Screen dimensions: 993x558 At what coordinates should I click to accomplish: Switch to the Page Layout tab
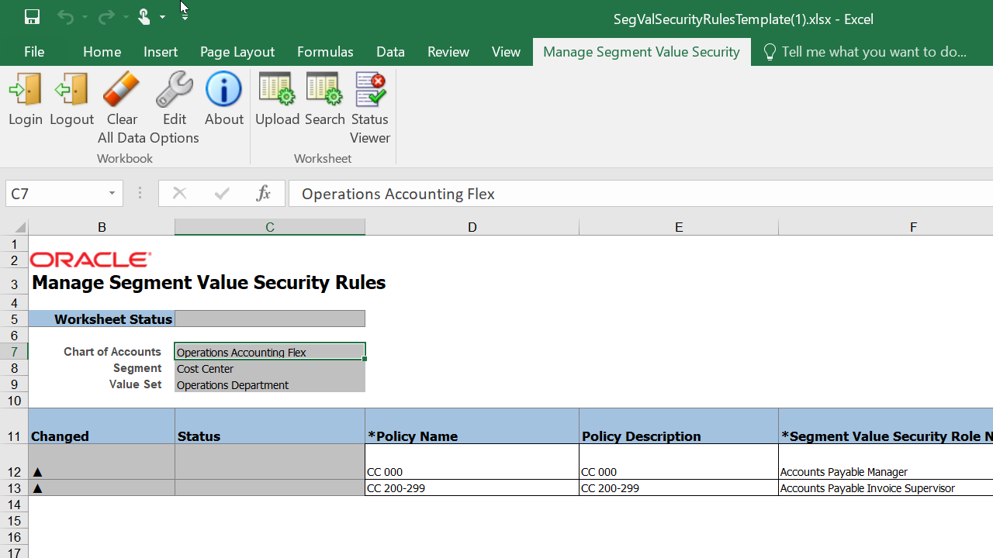pyautogui.click(x=237, y=52)
